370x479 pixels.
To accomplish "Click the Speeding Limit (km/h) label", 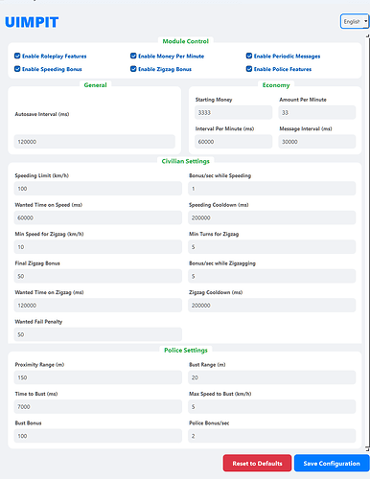I will tap(42, 175).
